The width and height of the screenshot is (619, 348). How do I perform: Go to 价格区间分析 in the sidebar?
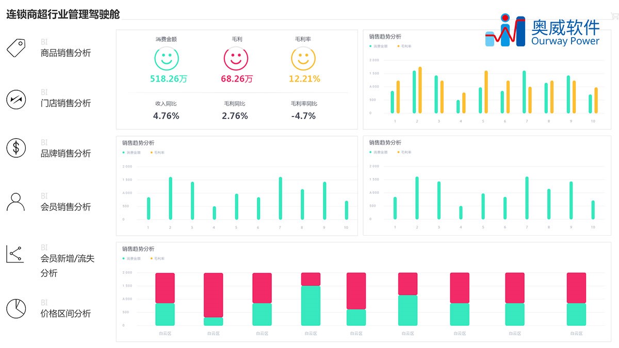coord(66,313)
